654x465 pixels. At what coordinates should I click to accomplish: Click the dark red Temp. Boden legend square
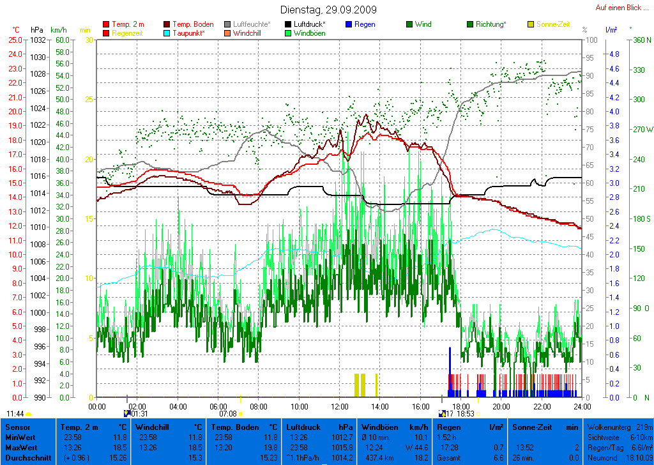tap(167, 24)
